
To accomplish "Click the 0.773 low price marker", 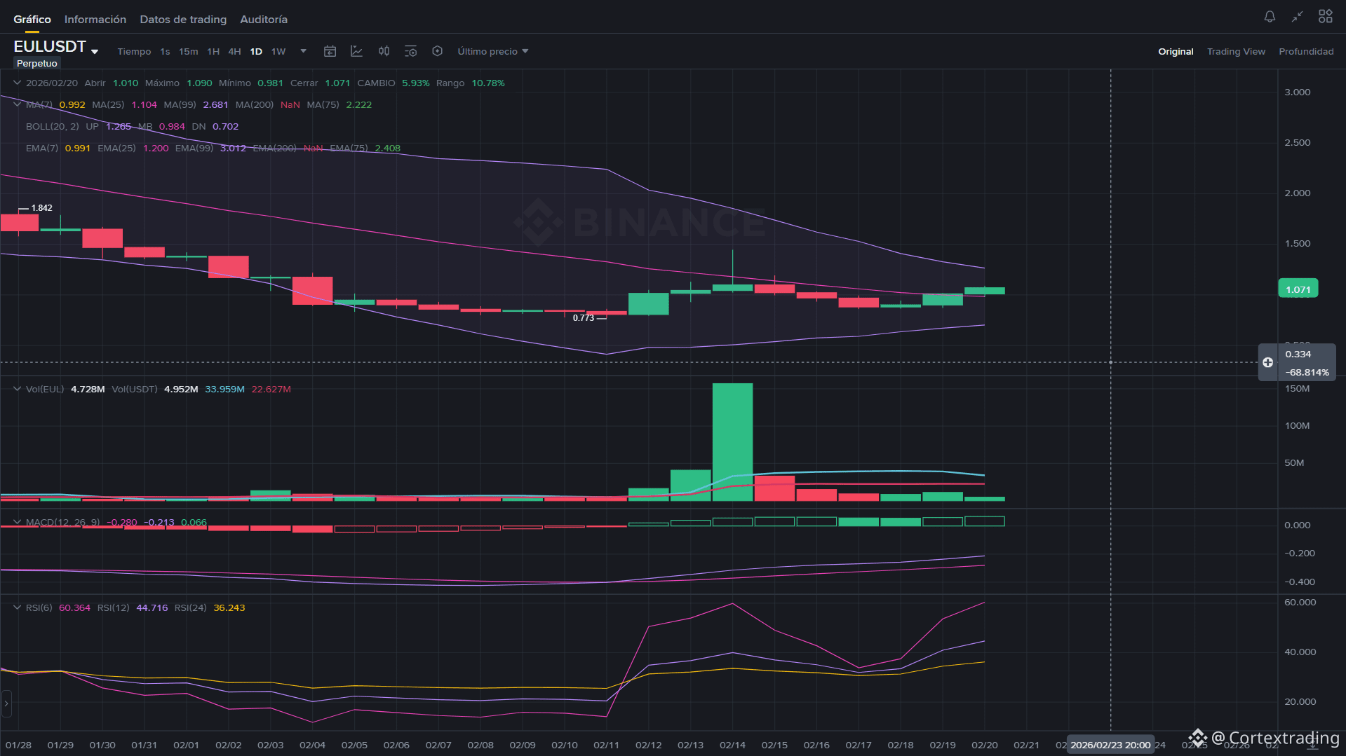I will pos(583,318).
